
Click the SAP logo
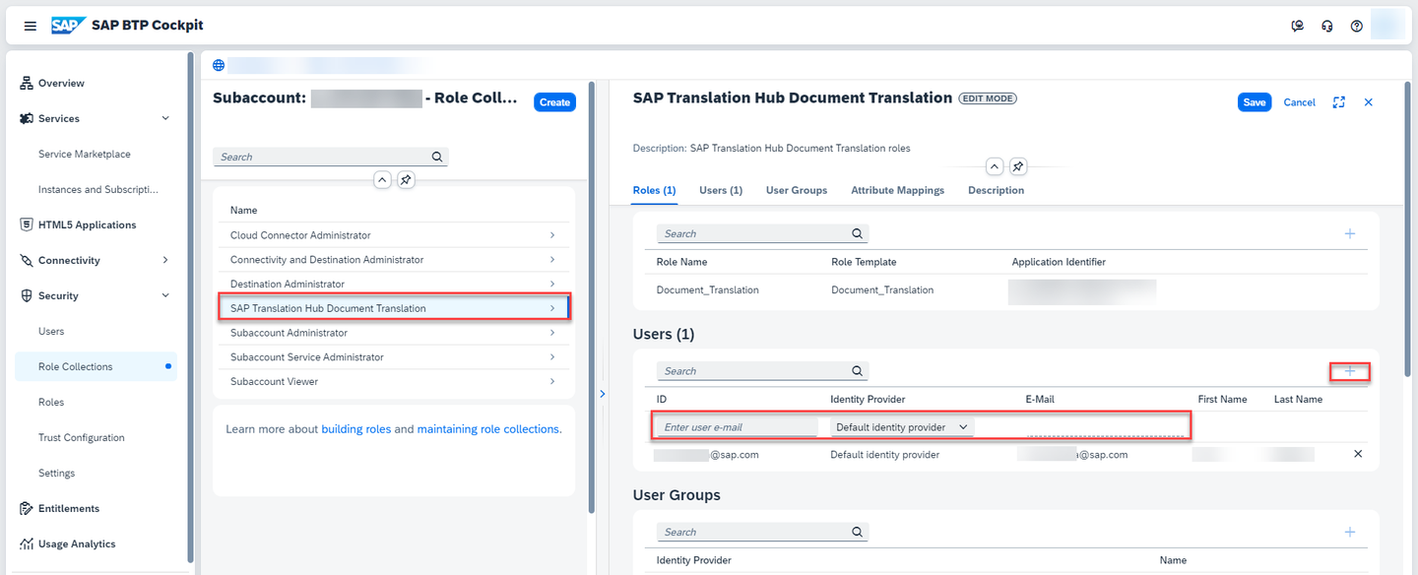(68, 26)
